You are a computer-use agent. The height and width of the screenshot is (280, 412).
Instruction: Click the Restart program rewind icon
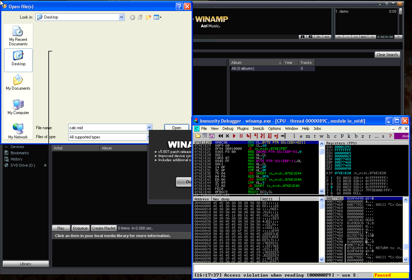220,136
